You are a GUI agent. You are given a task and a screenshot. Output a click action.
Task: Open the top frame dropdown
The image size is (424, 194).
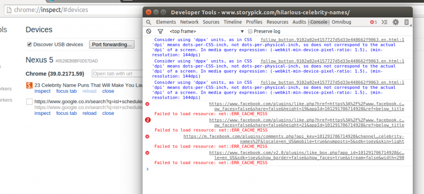click(x=207, y=32)
